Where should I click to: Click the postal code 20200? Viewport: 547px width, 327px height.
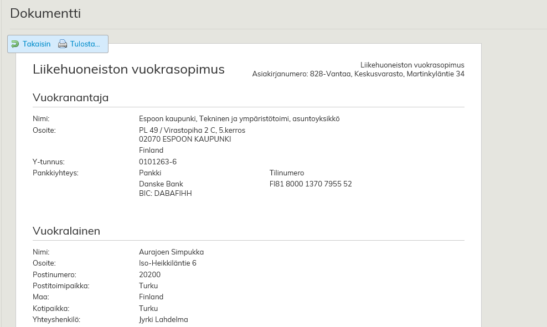(x=149, y=274)
